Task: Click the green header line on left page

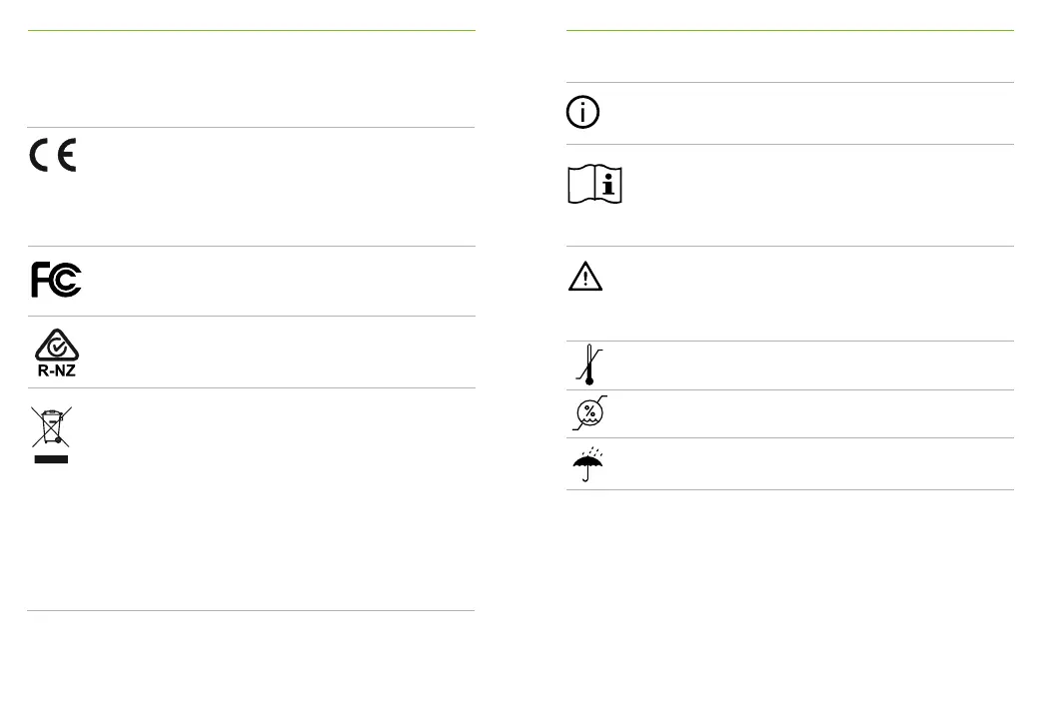Action: click(x=251, y=31)
